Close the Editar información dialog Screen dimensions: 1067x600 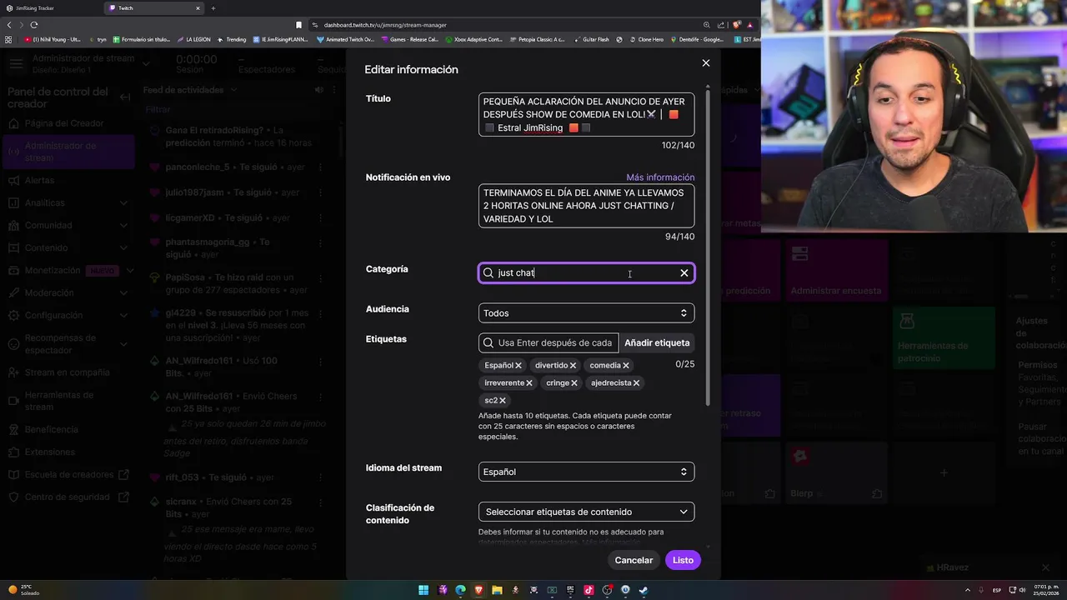coord(706,63)
